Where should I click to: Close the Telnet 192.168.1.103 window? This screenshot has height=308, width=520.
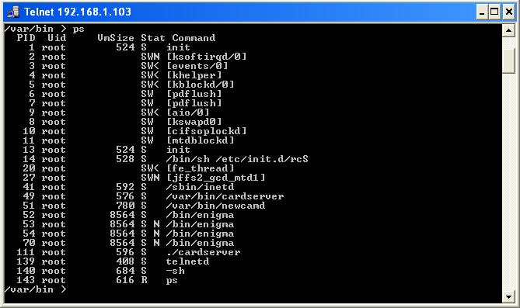(x=509, y=12)
